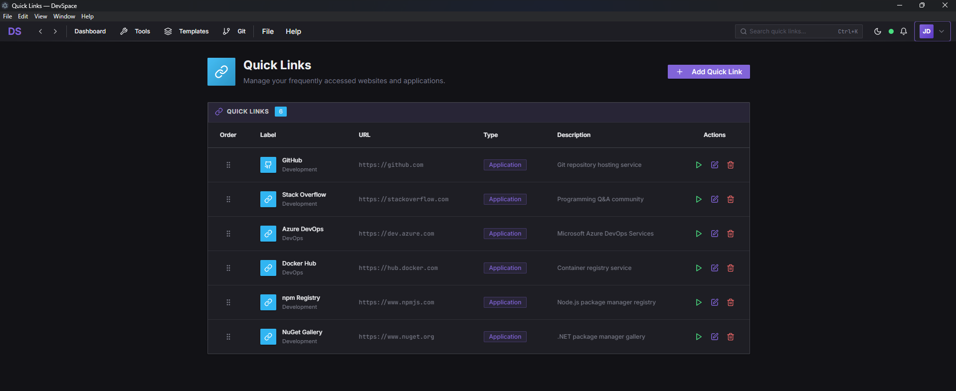The image size is (956, 391).
Task: Open the Templates nav item
Action: click(x=187, y=31)
